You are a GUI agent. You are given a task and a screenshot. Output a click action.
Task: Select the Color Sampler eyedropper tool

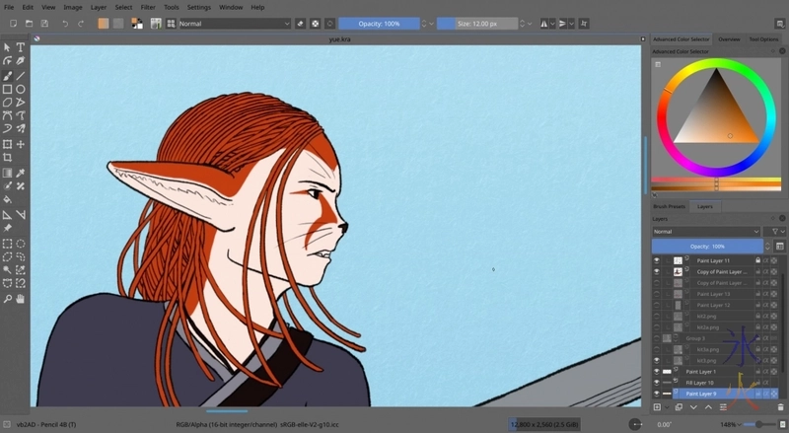20,172
